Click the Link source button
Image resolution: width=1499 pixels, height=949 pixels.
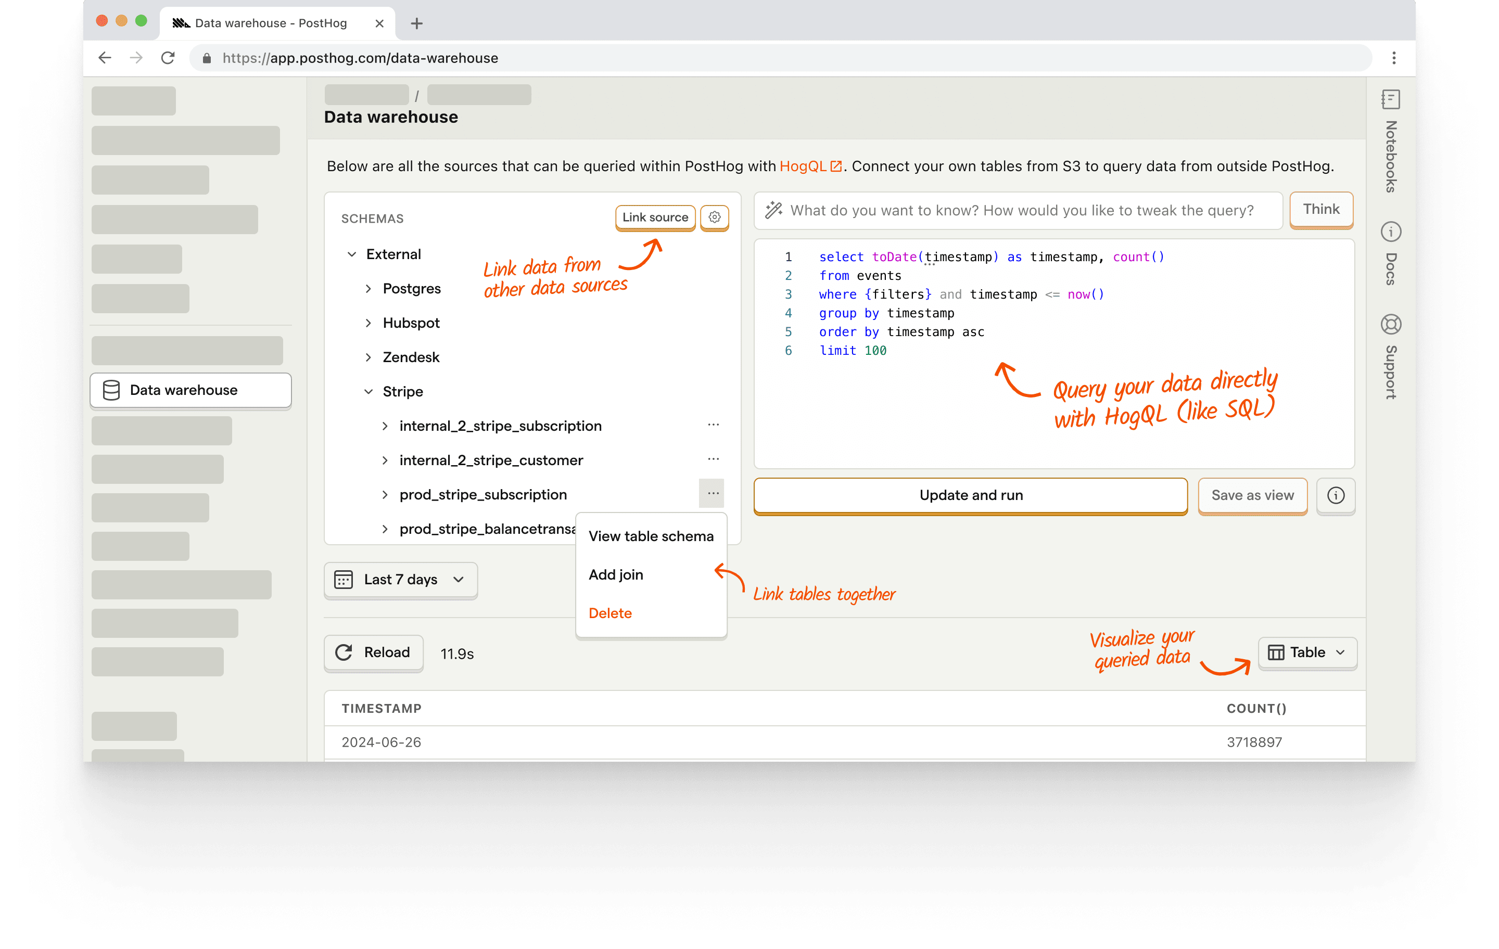pos(655,217)
